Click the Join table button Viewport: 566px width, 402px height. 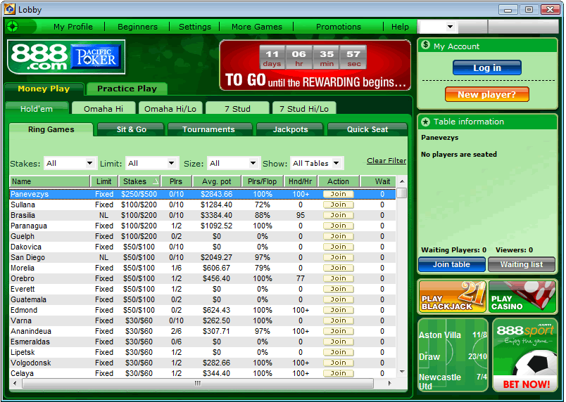click(x=451, y=264)
